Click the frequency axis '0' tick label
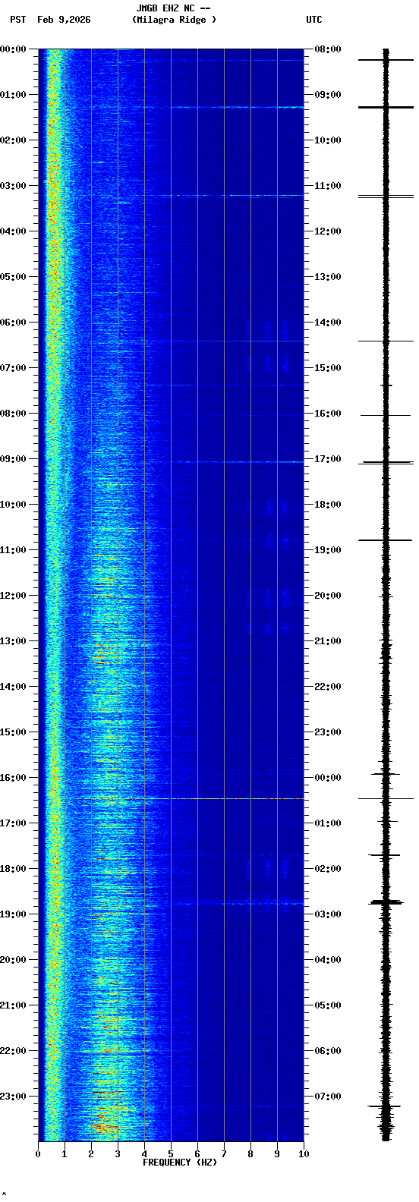Viewport: 419px width, 1202px height. (x=38, y=1154)
